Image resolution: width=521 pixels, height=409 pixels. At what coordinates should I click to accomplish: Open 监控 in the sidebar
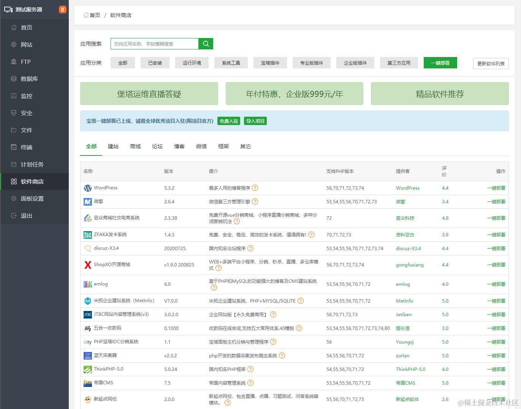coord(35,96)
